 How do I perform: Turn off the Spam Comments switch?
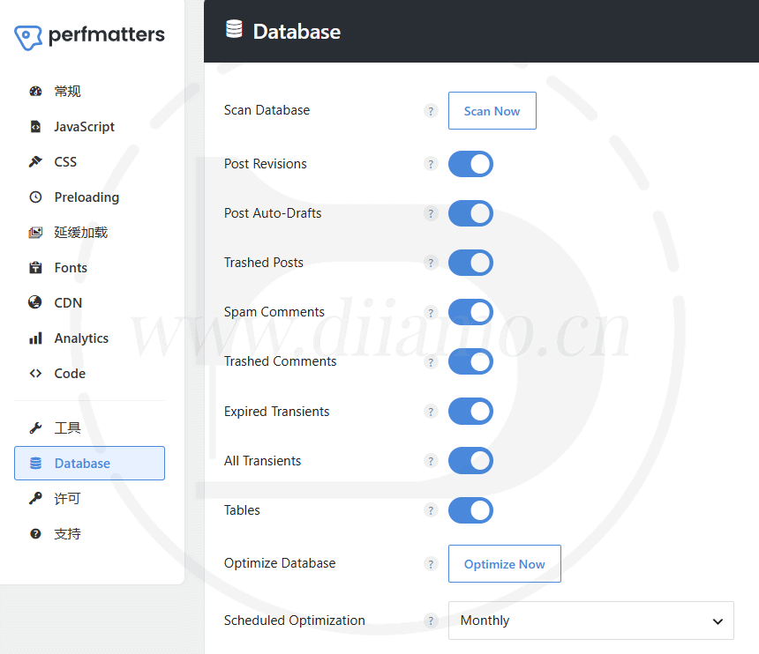coord(470,312)
